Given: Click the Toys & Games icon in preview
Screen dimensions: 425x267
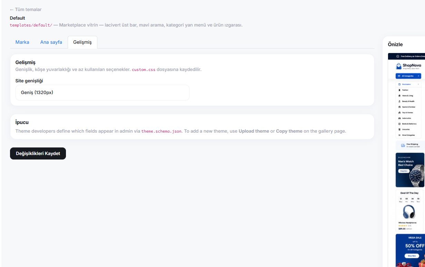Looking at the screenshot, I should (x=399, y=112).
